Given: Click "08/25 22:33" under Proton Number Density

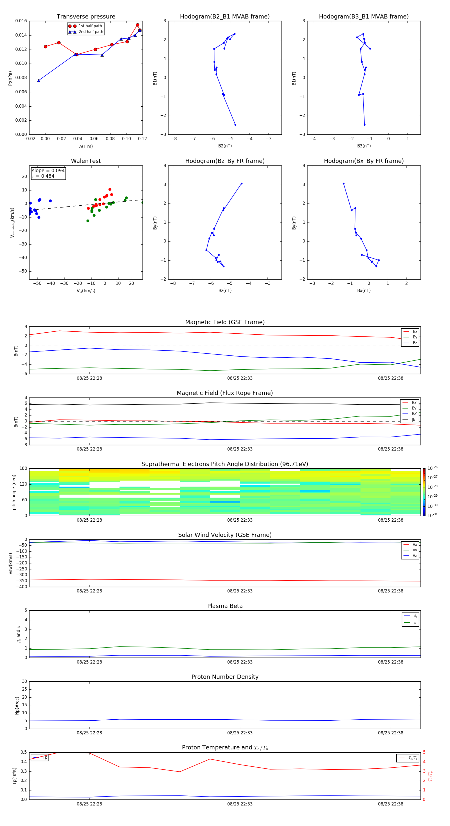Looking at the screenshot, I should pos(240,733).
